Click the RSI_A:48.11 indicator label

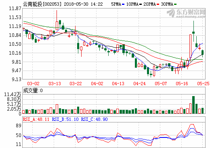(x=36, y=119)
